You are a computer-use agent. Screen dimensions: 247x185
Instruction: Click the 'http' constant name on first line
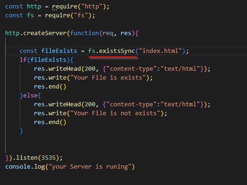tap(34, 7)
